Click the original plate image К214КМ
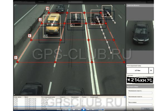167x111 pixels. [x=140, y=80]
